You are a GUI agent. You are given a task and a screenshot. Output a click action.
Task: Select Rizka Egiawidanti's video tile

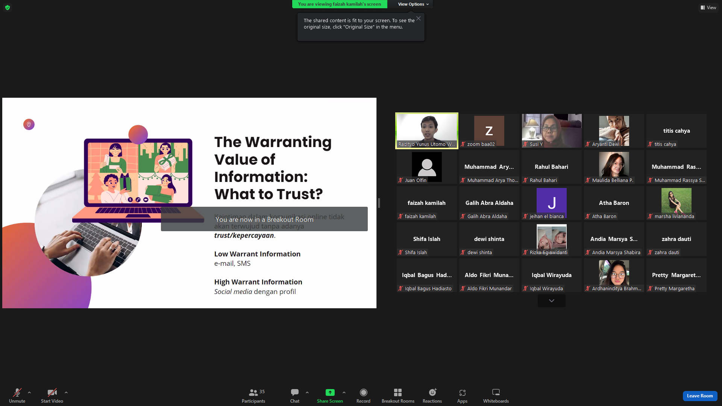pos(552,239)
